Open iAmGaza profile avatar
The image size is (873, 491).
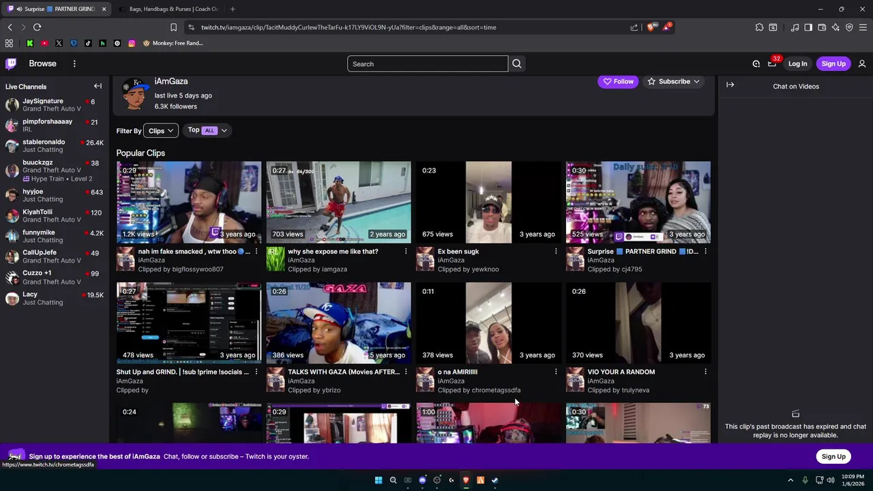click(x=134, y=93)
